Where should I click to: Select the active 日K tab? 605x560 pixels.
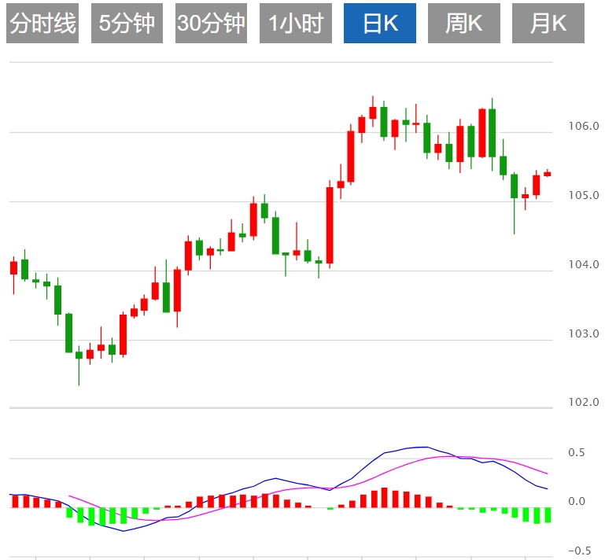click(380, 23)
